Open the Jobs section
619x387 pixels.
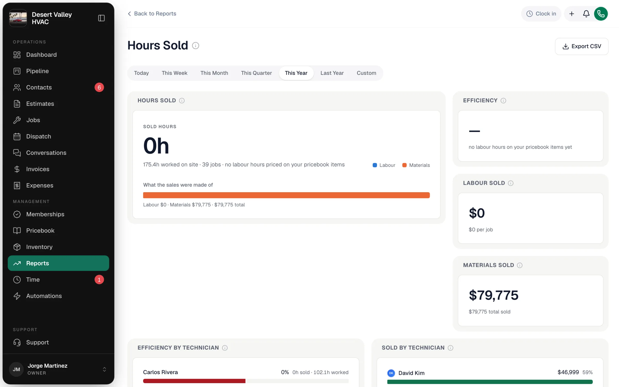(x=58, y=120)
